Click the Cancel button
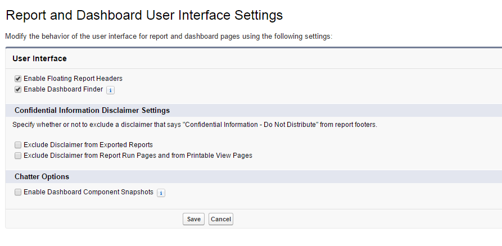502x246 pixels. (x=221, y=219)
